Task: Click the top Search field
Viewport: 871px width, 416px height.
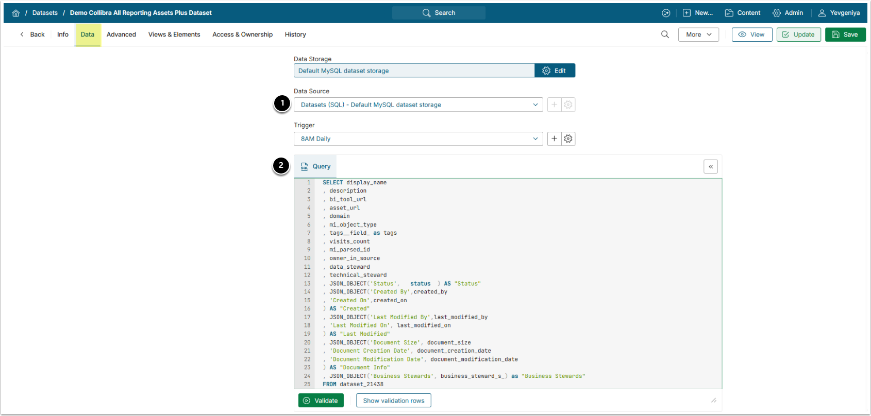Action: click(x=439, y=13)
